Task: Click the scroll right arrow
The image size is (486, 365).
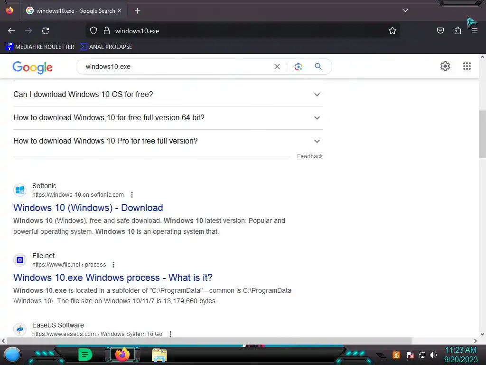Action: pyautogui.click(x=476, y=341)
